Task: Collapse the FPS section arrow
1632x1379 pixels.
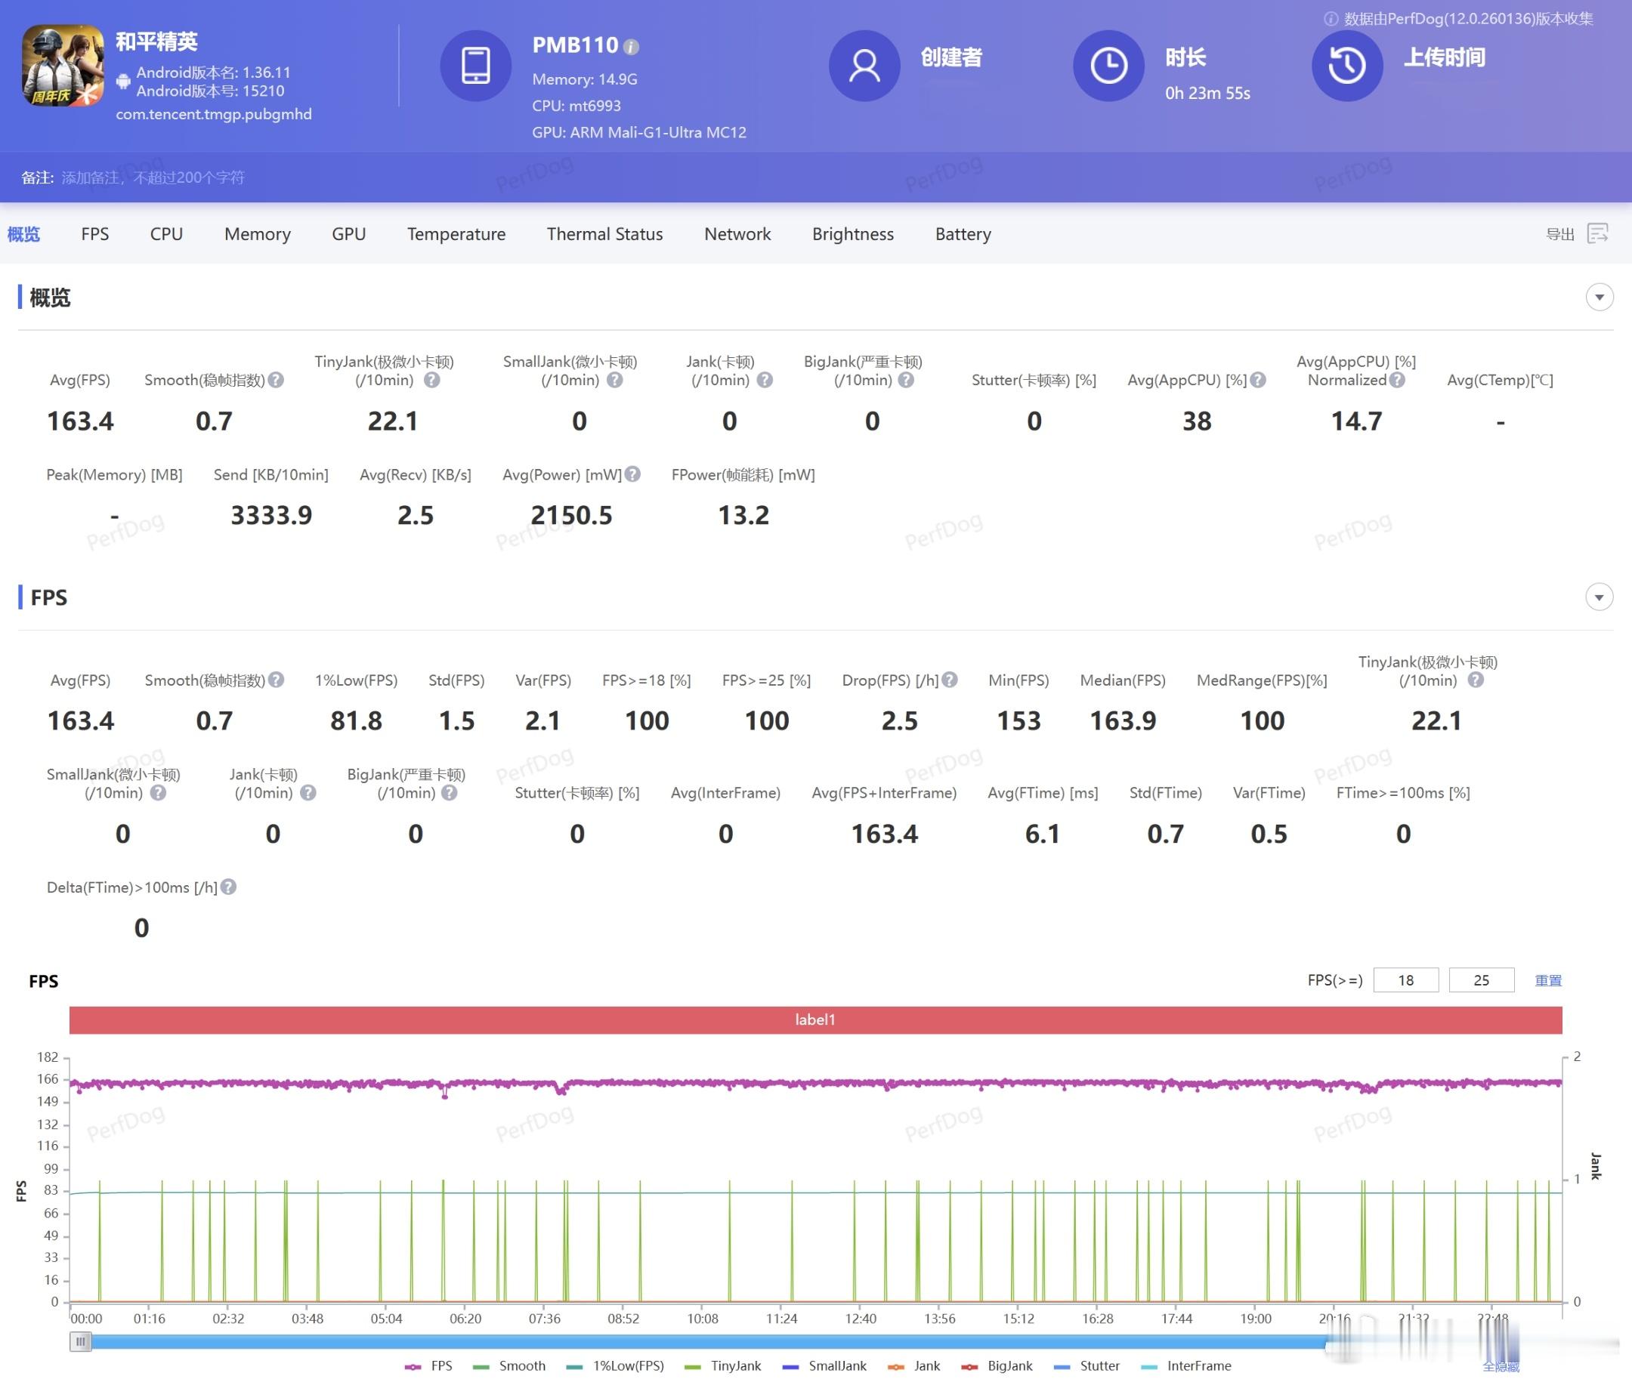Action: [1600, 597]
